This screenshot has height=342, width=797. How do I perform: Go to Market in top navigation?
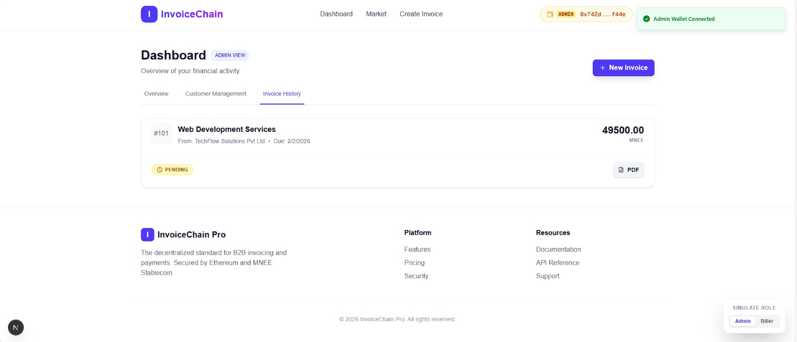coord(376,14)
